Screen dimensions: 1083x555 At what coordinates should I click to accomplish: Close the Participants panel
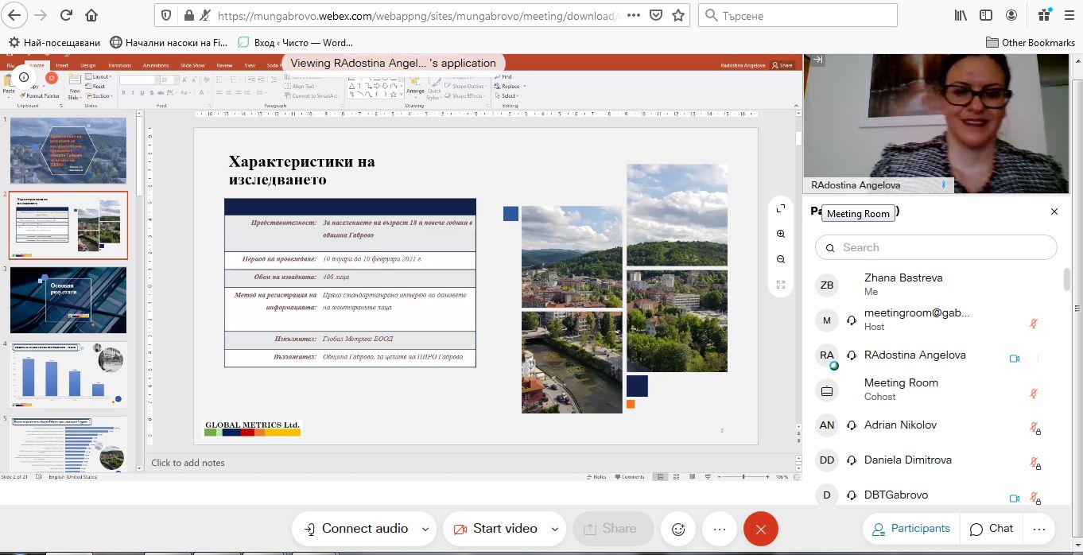1054,212
